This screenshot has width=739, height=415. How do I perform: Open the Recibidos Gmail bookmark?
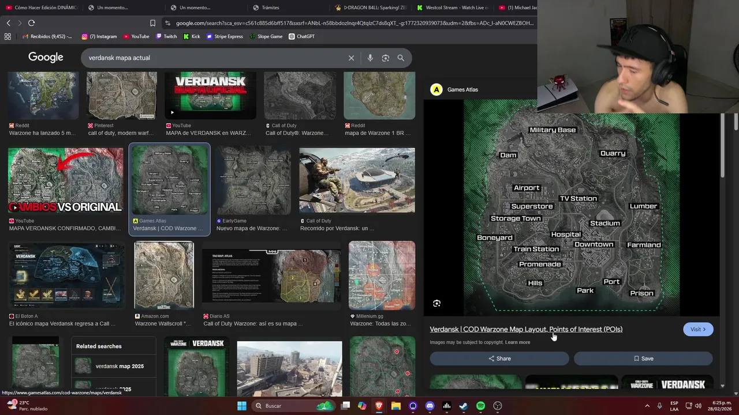47,36
